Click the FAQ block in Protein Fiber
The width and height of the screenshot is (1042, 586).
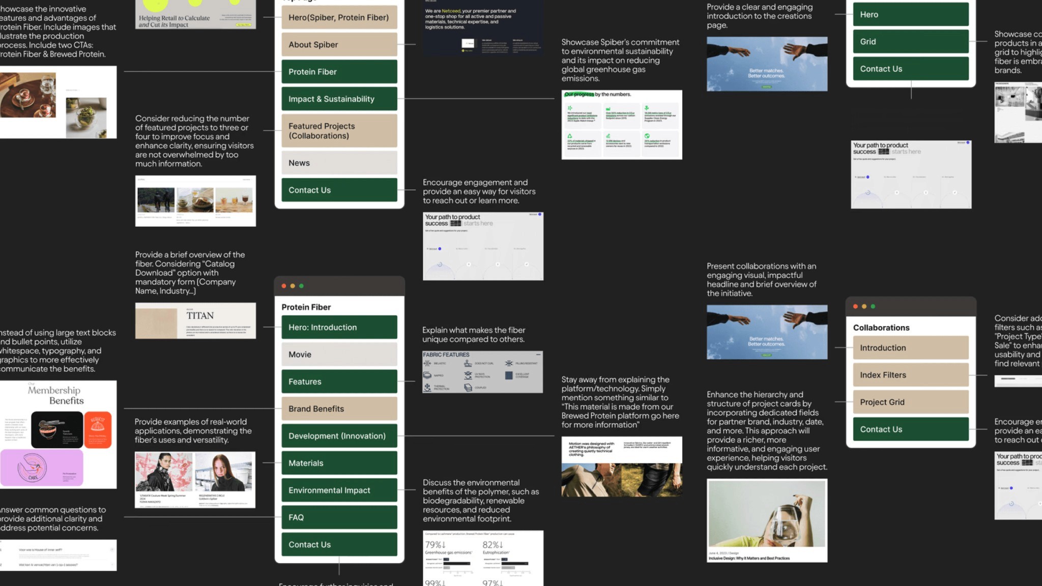pos(339,517)
